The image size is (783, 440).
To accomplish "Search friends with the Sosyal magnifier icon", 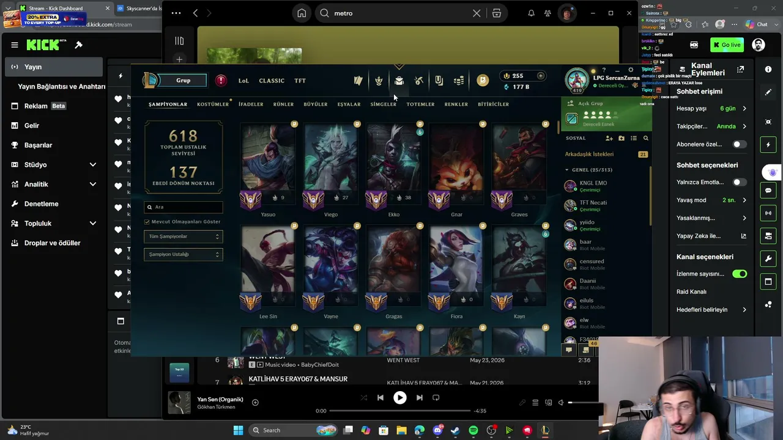I will 645,138.
